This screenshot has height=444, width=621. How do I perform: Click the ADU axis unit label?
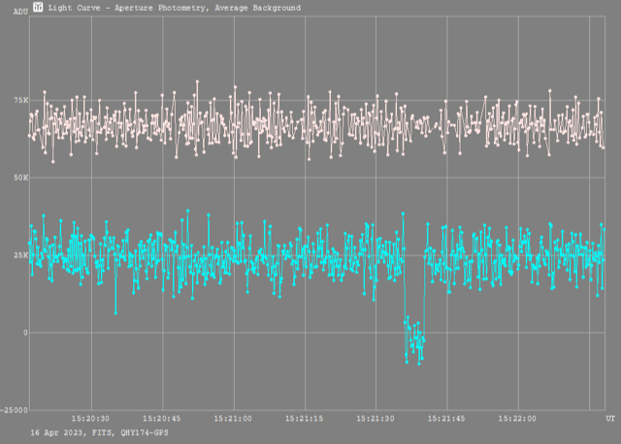pyautogui.click(x=20, y=12)
